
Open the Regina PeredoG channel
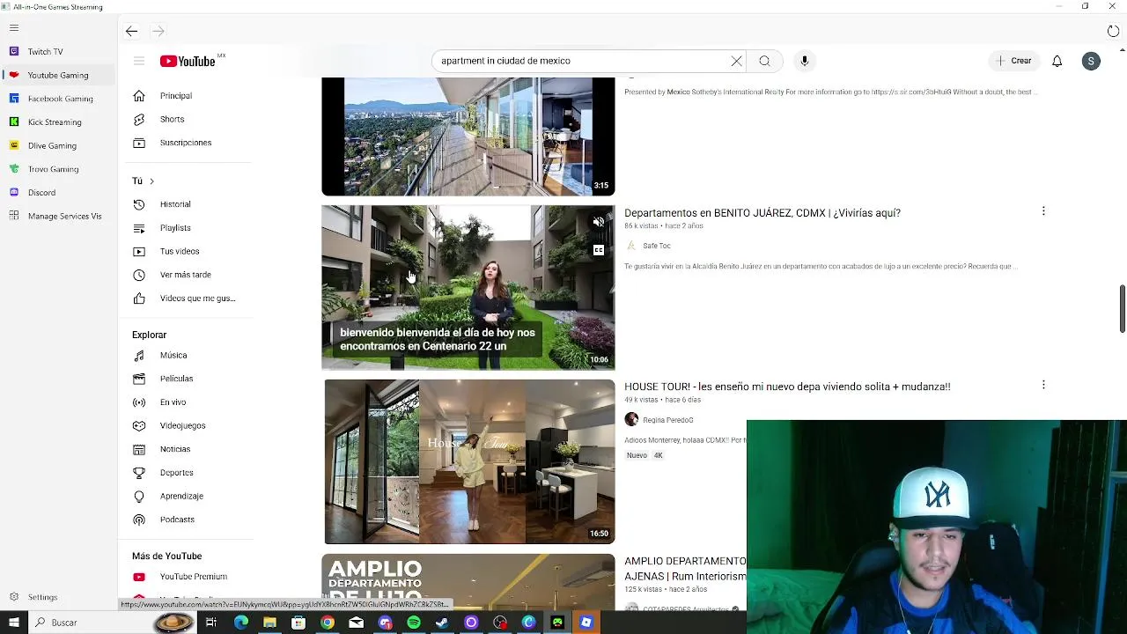point(667,420)
